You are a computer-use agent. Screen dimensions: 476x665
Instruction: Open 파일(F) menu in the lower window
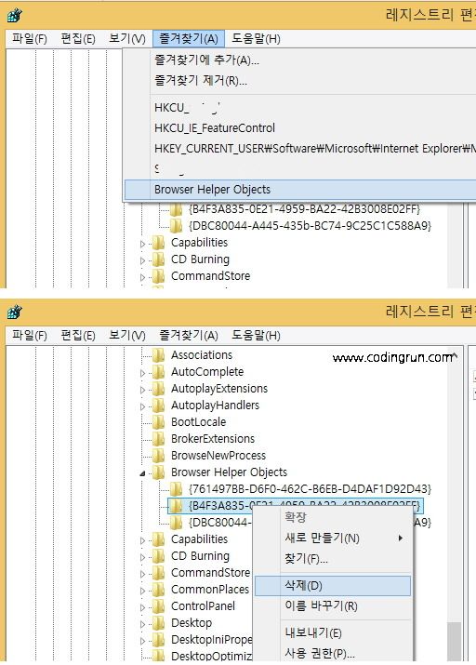[29, 336]
